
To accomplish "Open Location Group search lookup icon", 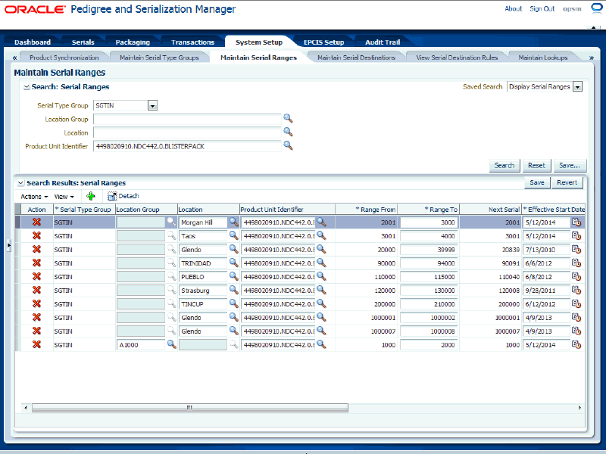I will pos(288,118).
